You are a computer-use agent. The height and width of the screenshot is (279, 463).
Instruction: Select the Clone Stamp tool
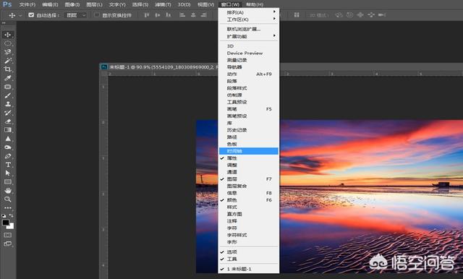[x=8, y=104]
